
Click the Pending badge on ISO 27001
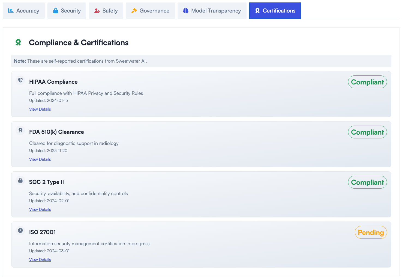click(371, 232)
